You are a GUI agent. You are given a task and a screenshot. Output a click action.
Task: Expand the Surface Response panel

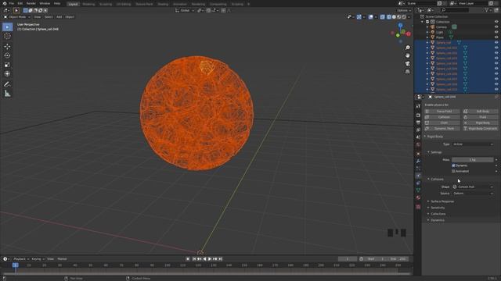pos(442,201)
